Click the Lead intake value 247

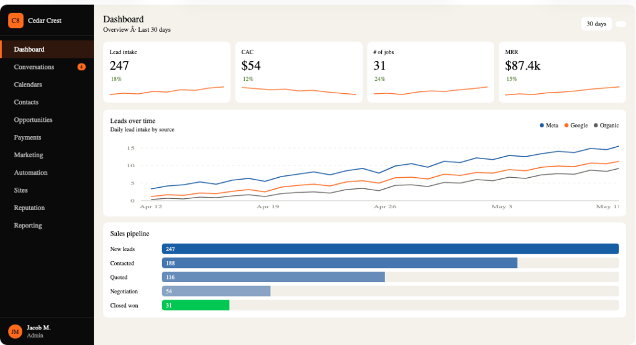click(x=119, y=65)
